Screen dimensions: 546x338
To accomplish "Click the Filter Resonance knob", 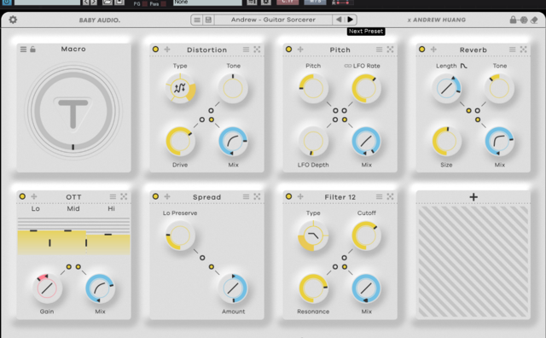I will click(313, 288).
